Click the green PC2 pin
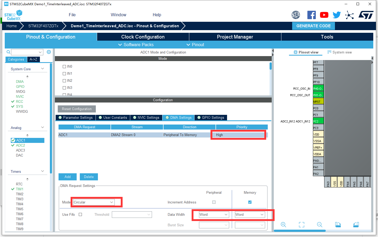378x237 pixels. (318, 121)
